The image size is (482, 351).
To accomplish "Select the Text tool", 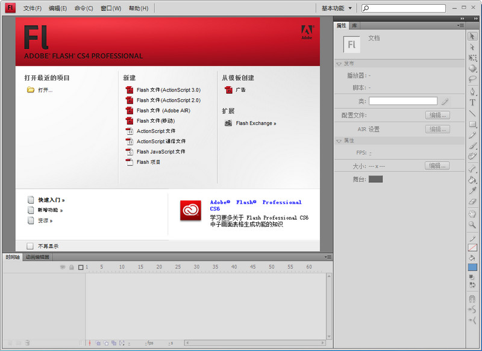I will [x=472, y=102].
